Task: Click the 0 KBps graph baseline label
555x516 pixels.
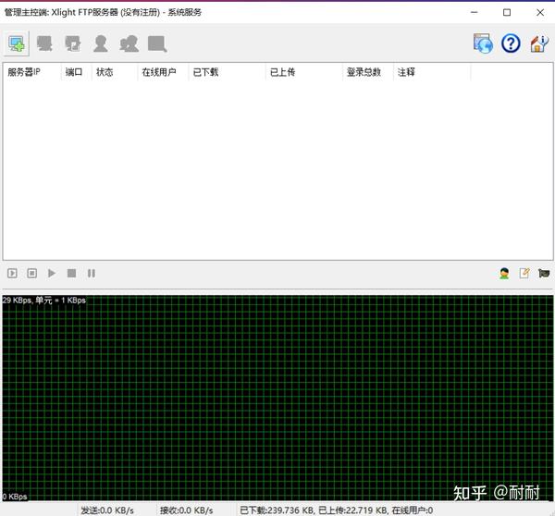Action: (x=15, y=497)
